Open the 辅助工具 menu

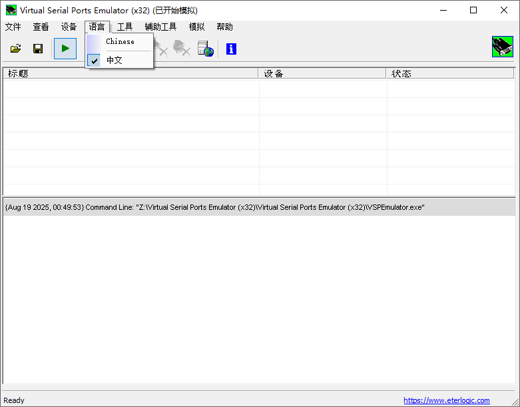pyautogui.click(x=160, y=27)
